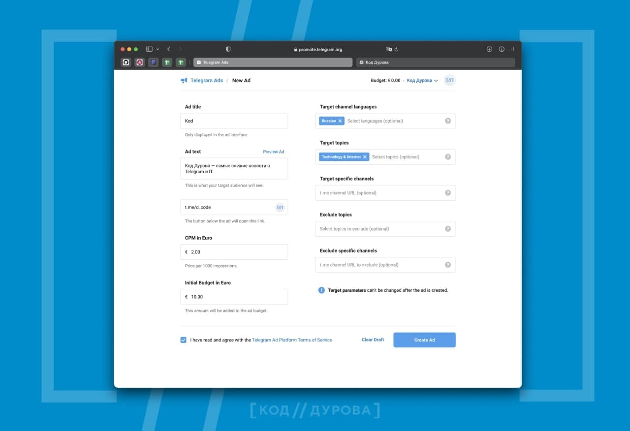
Task: Edit the Initial Budget in Euro field
Action: point(234,297)
